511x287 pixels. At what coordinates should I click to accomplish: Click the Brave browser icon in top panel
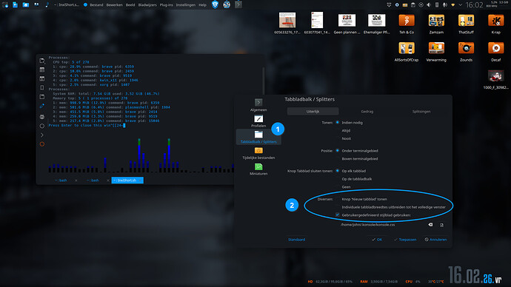pyautogui.click(x=215, y=4)
